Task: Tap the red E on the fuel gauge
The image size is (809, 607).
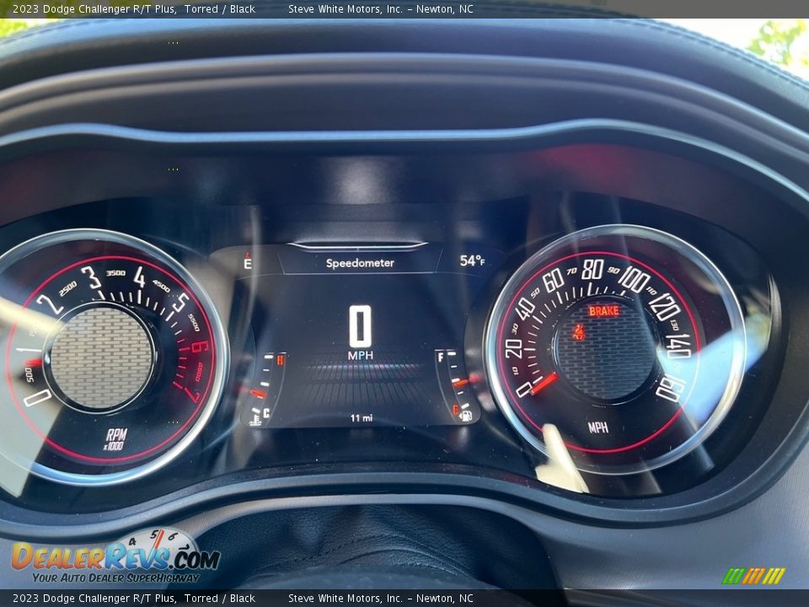Action: (456, 411)
